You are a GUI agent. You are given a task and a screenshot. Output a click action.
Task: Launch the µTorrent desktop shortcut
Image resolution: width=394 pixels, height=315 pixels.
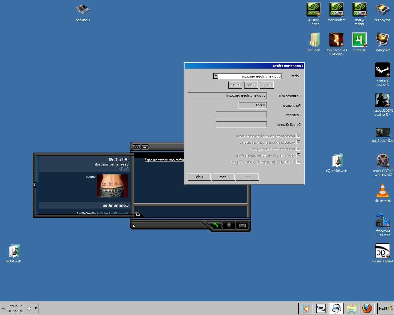(x=360, y=42)
